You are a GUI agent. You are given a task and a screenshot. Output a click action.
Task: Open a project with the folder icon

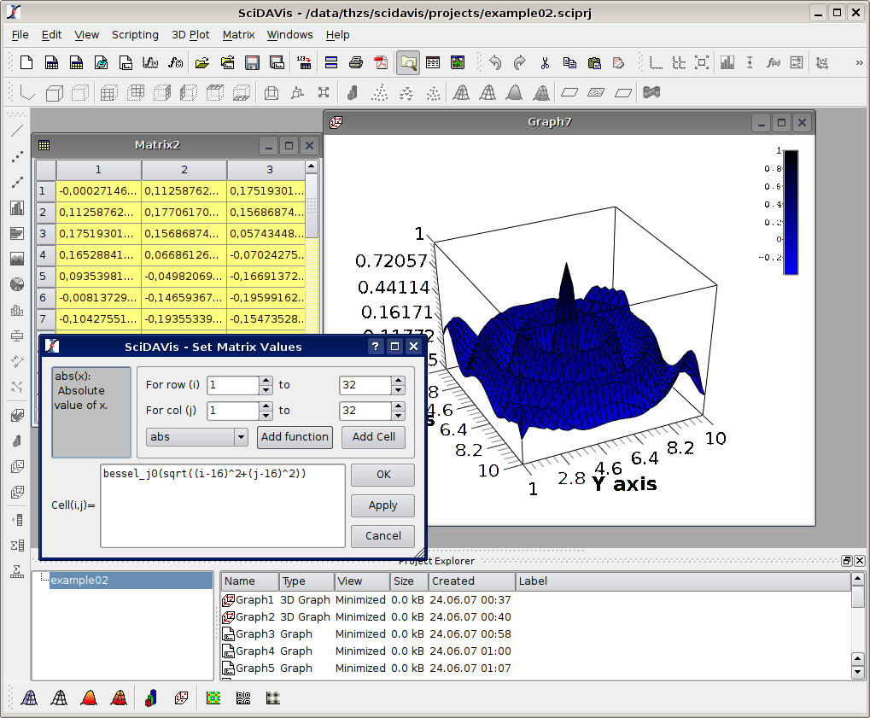(x=202, y=62)
